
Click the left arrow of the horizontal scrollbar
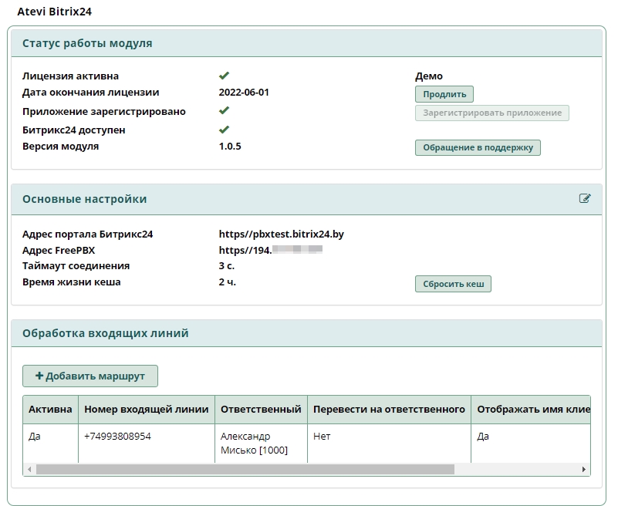pyautogui.click(x=29, y=469)
